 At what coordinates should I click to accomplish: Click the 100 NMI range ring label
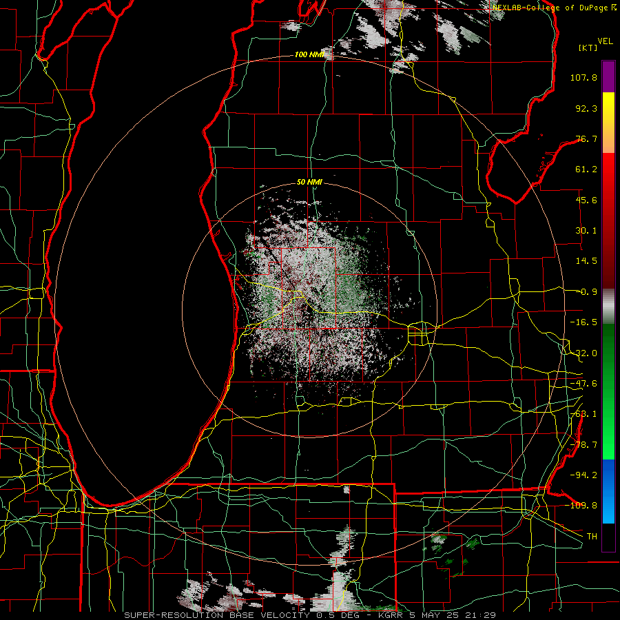(x=309, y=54)
